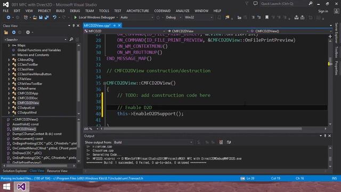Open the DEBUG menu
This screenshot has height=192, width=341.
tap(75, 11)
